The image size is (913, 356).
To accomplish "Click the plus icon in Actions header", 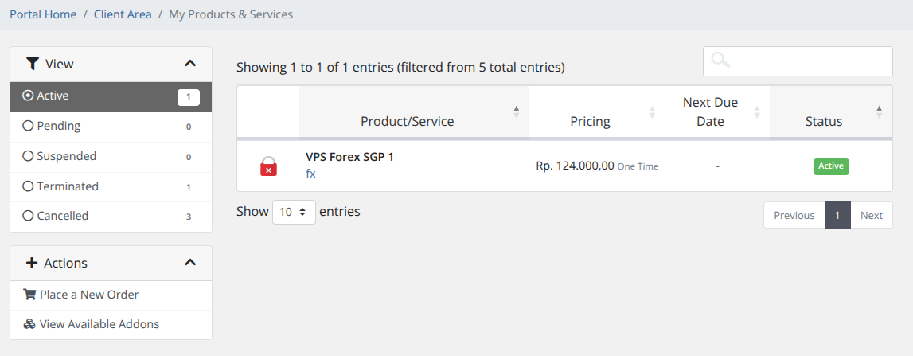I will pos(32,263).
